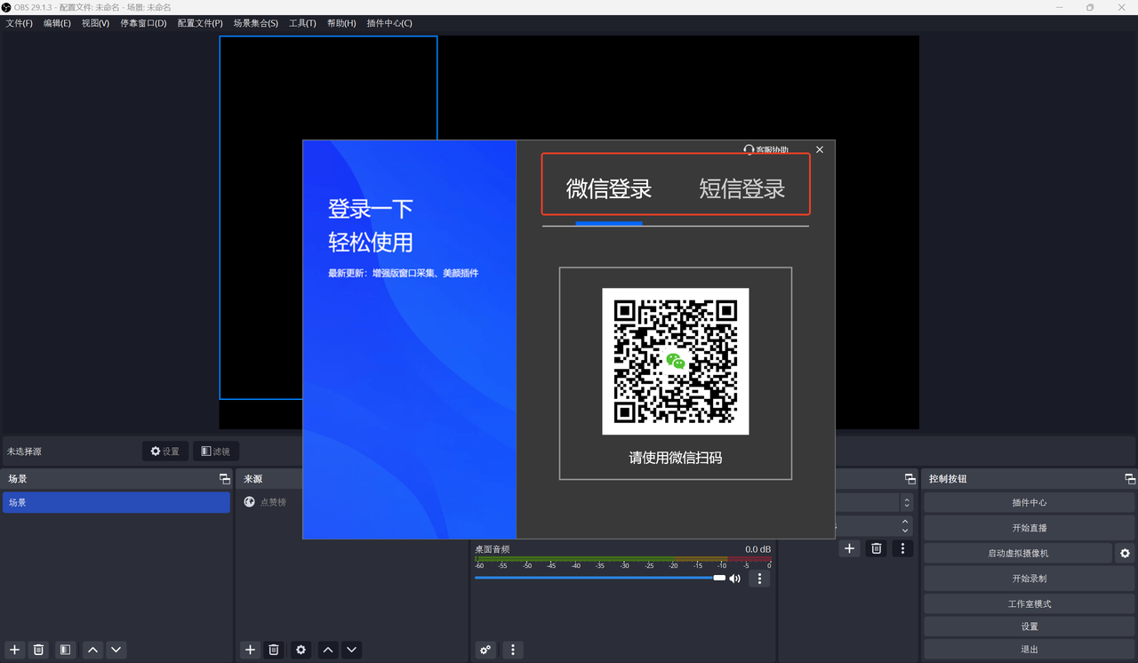This screenshot has height=663, width=1138.
Task: Click the 请使用微信扫码 text
Action: pyautogui.click(x=676, y=459)
